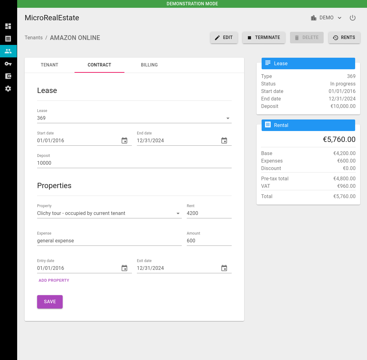Focus the Rent amount field
The height and width of the screenshot is (360, 367).
(209, 213)
